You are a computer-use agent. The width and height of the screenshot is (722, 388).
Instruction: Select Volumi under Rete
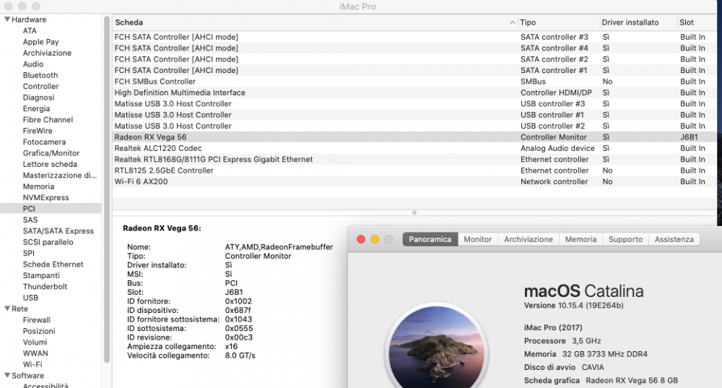pos(35,342)
